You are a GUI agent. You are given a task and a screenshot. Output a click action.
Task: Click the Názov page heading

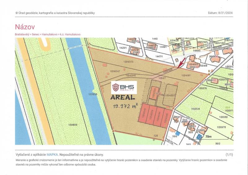[x=25, y=27]
